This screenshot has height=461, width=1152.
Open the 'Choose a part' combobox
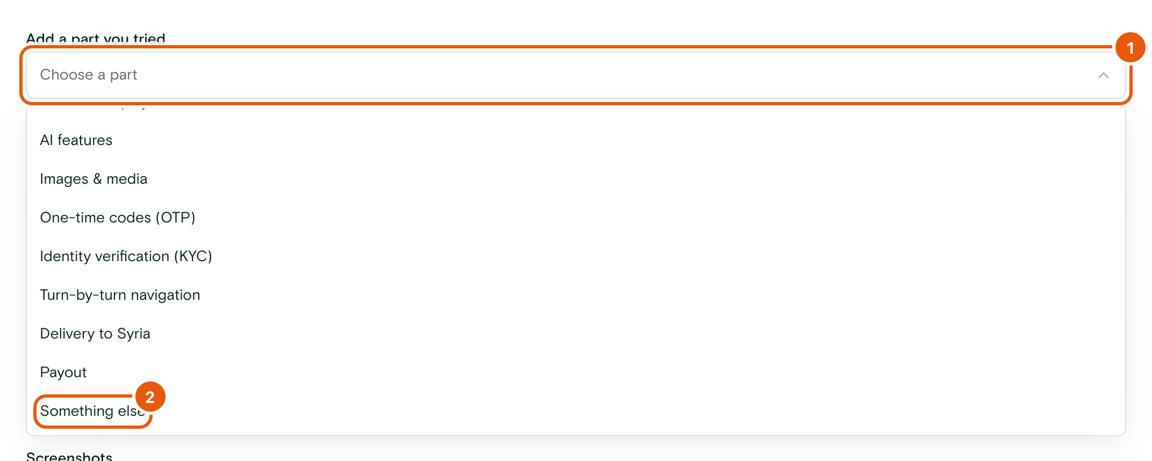pos(575,75)
